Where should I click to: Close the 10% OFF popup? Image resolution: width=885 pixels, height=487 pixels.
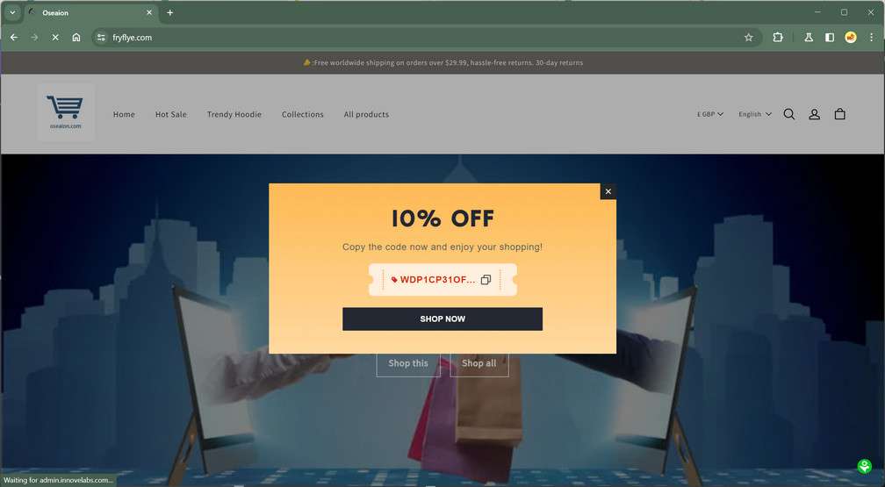608,192
